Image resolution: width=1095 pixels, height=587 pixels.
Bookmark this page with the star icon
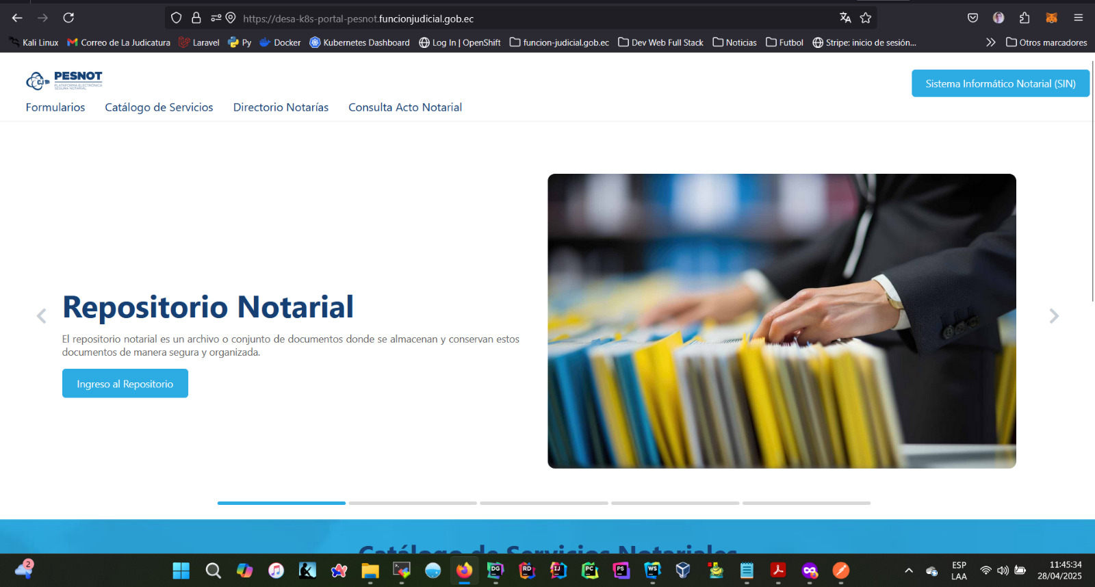pyautogui.click(x=866, y=18)
